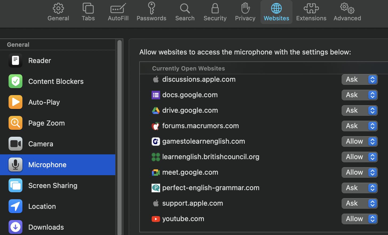
Task: Open the Security padlock icon
Action: 215,8
